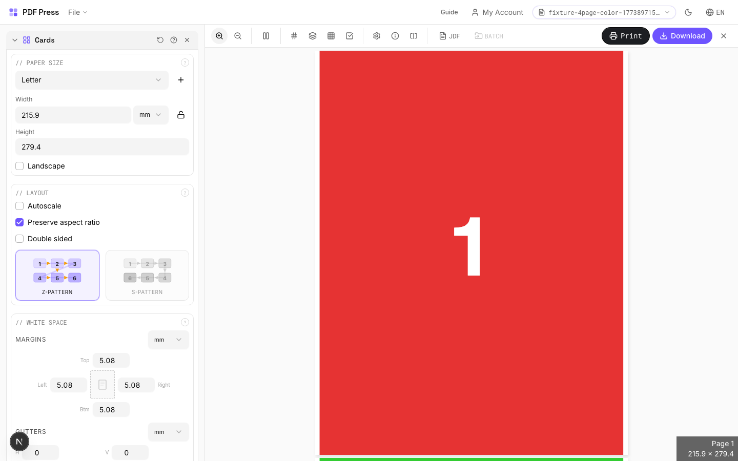Viewport: 738px width, 461px height.
Task: Toggle the grid overlay icon
Action: (x=294, y=36)
